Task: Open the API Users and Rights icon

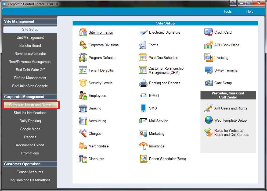Action: 209,108
